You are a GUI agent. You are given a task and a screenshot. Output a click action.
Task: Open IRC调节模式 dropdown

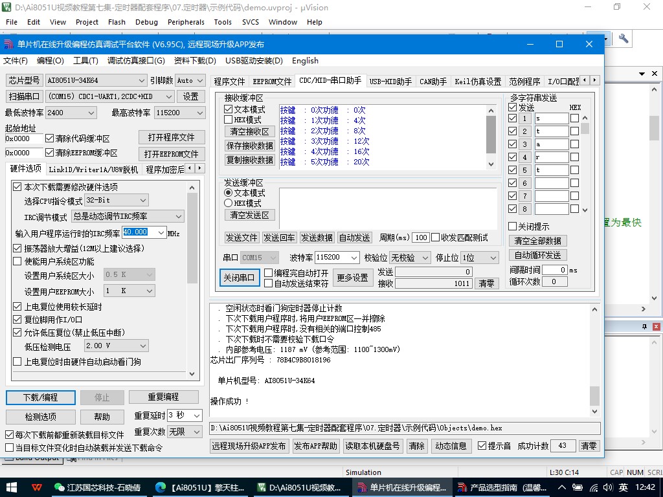(128, 216)
